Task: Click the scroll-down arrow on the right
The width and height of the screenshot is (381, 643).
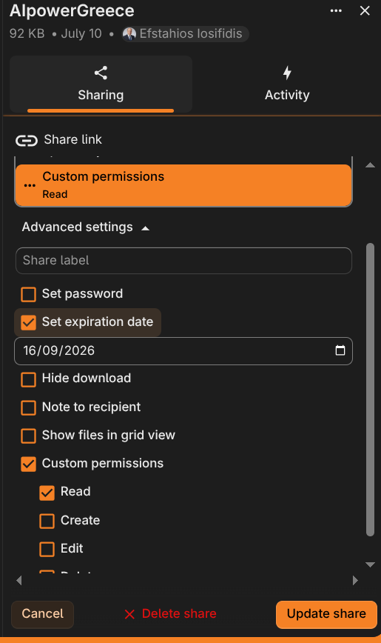Action: click(371, 564)
